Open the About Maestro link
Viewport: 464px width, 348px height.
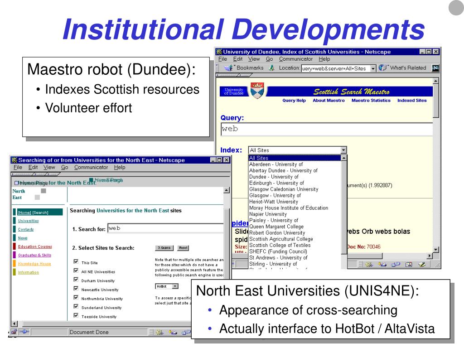tap(329, 100)
